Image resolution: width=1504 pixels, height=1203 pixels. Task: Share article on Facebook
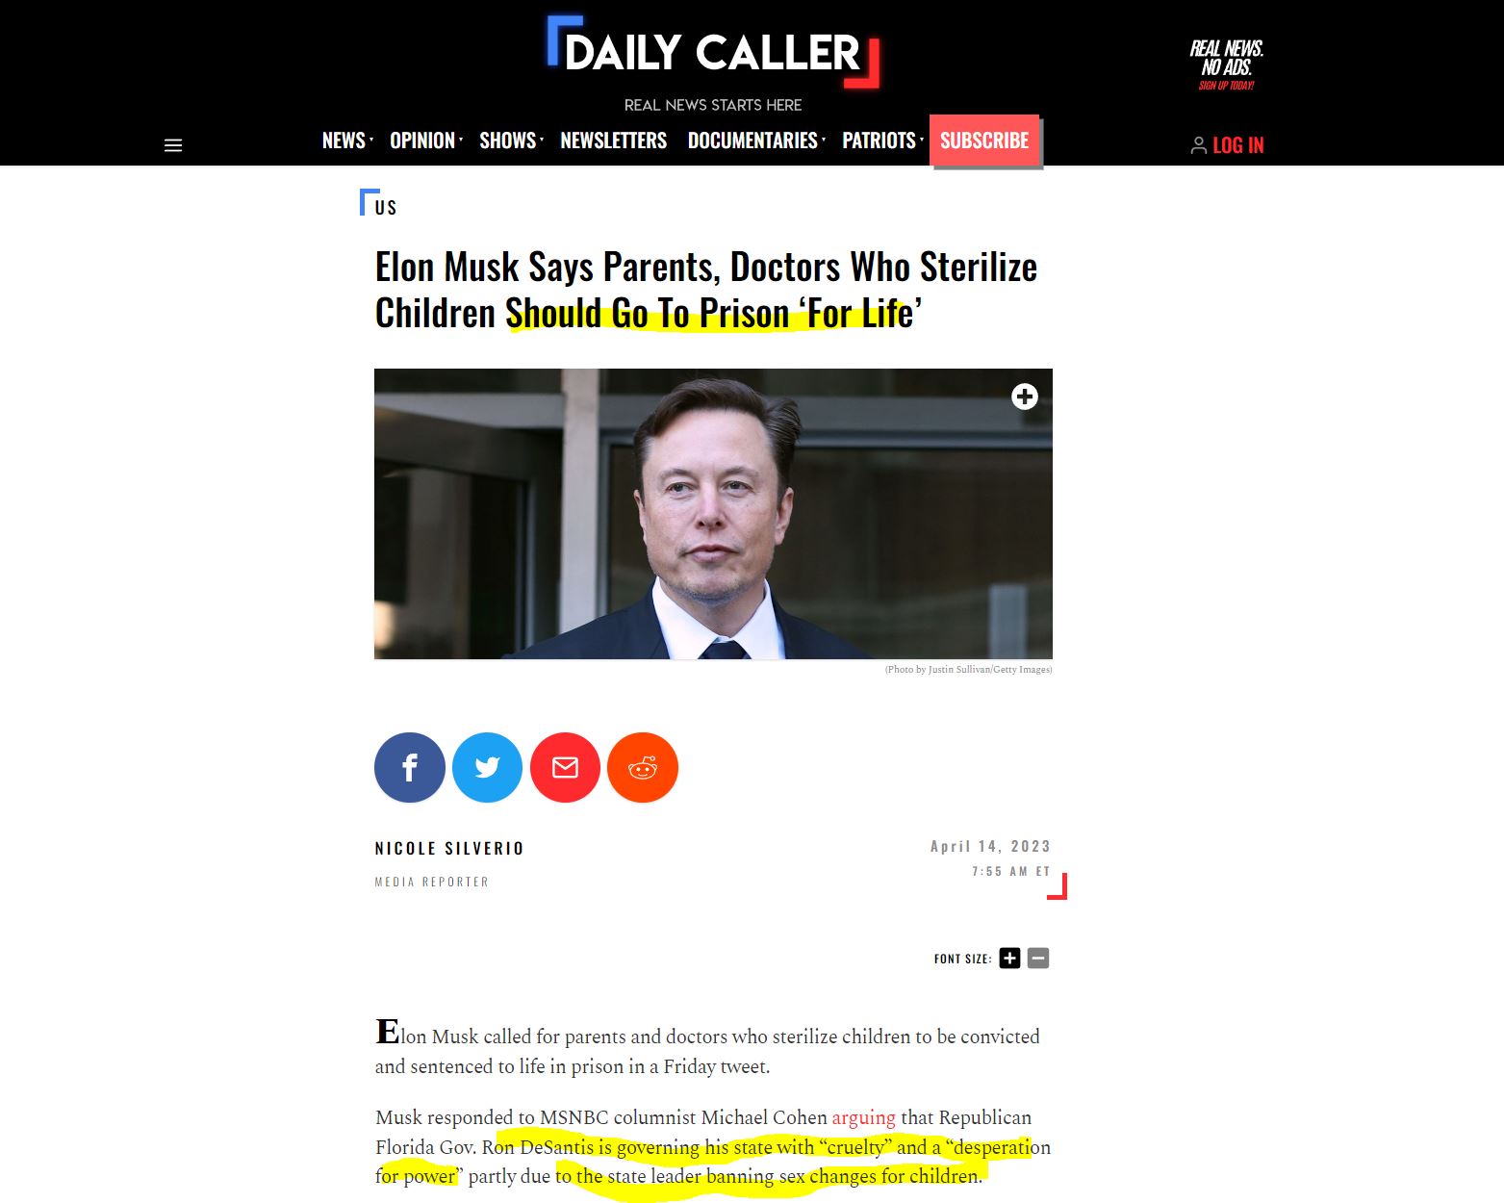(x=410, y=768)
